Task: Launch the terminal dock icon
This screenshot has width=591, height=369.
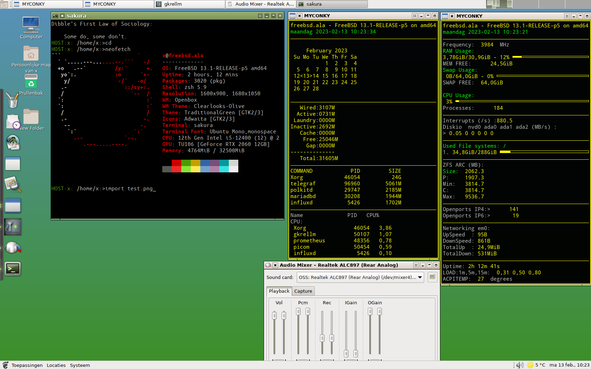Action: pos(13,269)
